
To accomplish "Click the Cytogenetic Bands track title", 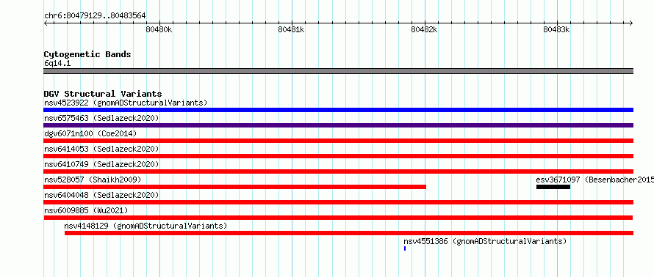I will coord(87,54).
